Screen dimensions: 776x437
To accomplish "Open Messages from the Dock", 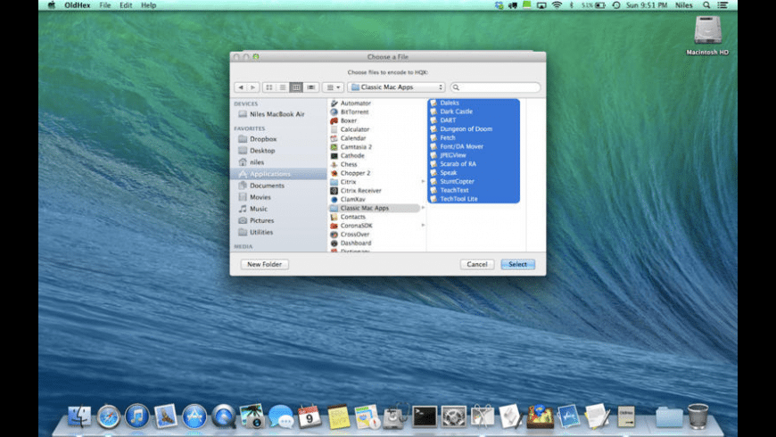I will tap(281, 416).
